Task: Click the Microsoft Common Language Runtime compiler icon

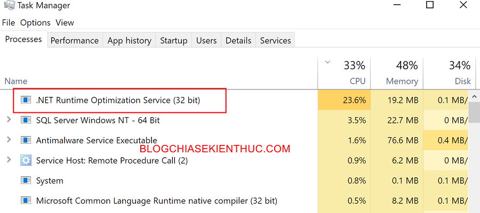Action: (26, 200)
